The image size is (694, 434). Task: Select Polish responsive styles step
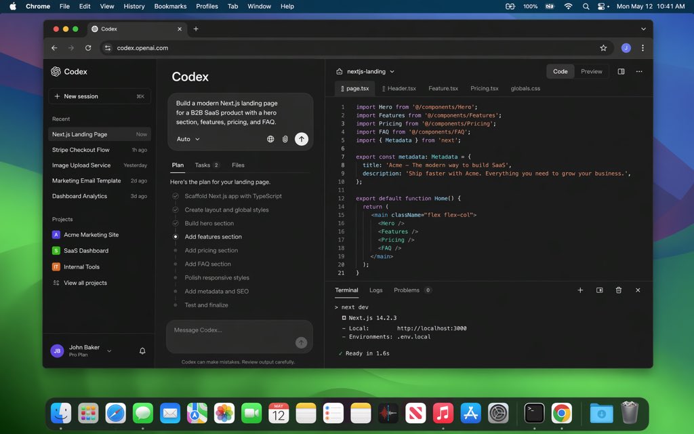217,277
